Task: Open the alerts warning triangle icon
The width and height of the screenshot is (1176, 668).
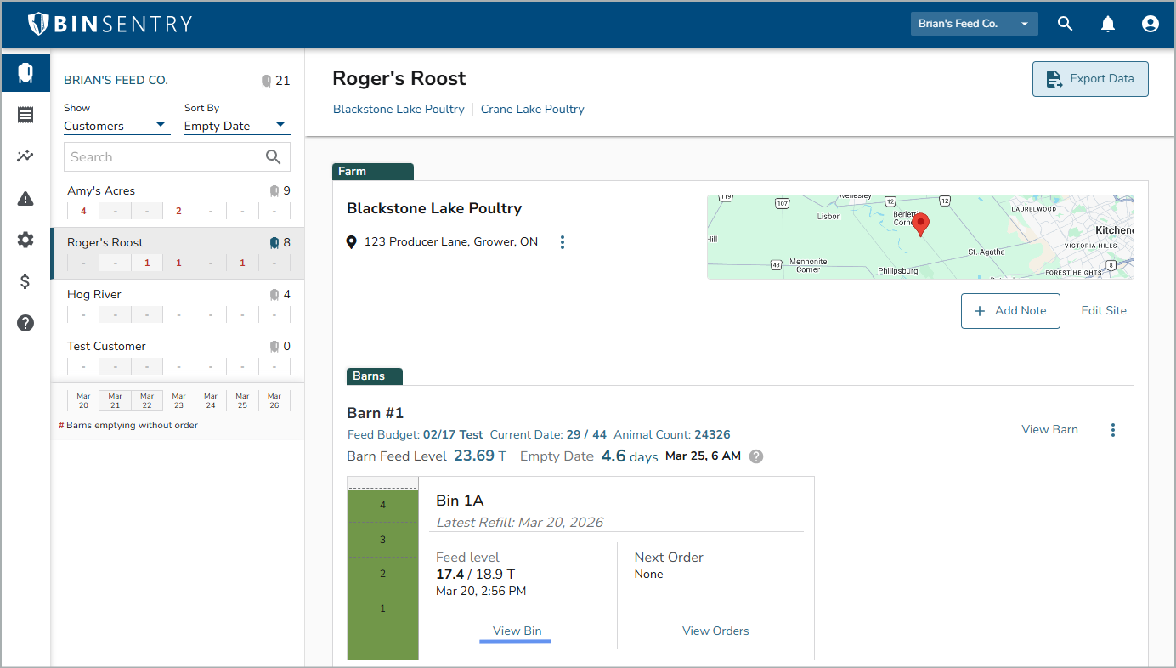Action: (x=25, y=199)
